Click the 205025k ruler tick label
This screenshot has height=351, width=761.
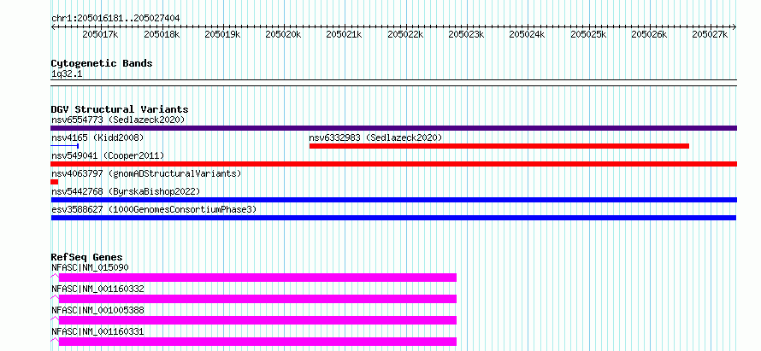[x=588, y=34]
